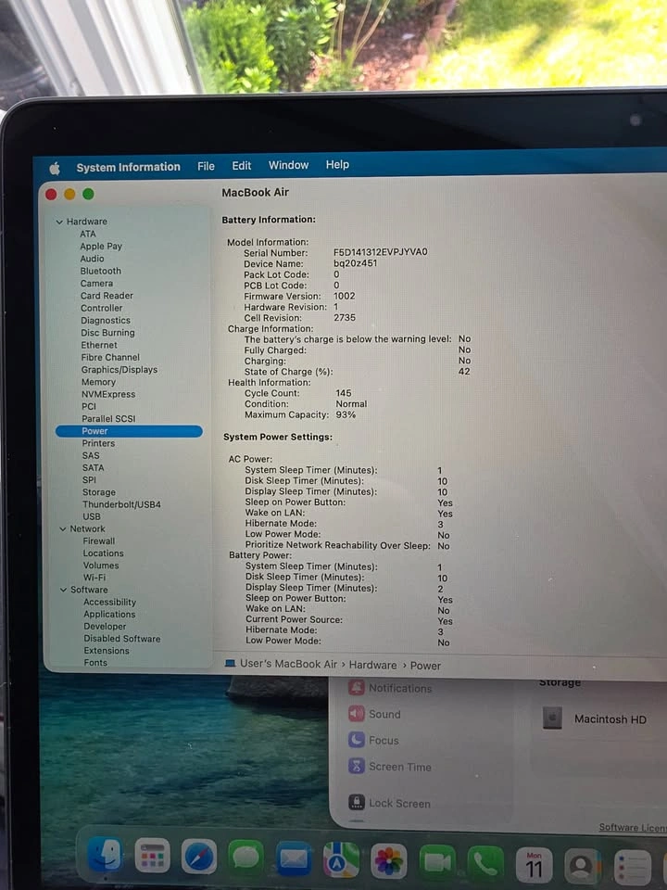Open Sound in System Settings window
667x890 pixels.
[375, 714]
